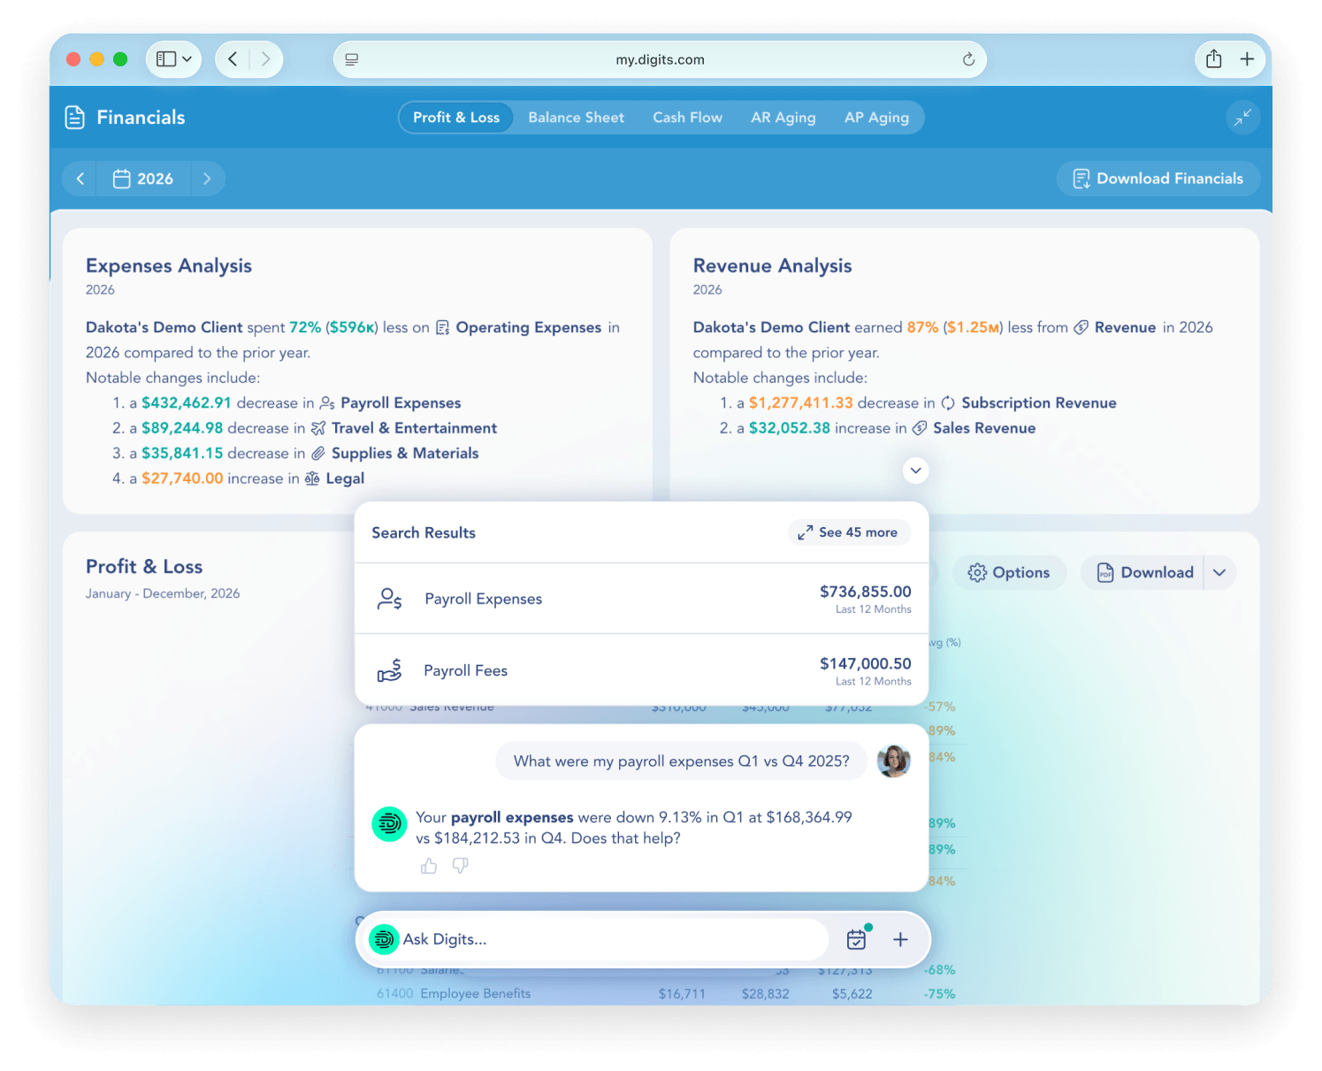Click the calendar check icon in Ask bar

click(x=857, y=939)
